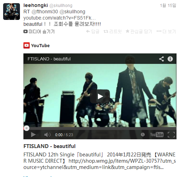Click the 리트윗 retweet action
Image resolution: width=180 pixels, height=177 pixels.
113,31
